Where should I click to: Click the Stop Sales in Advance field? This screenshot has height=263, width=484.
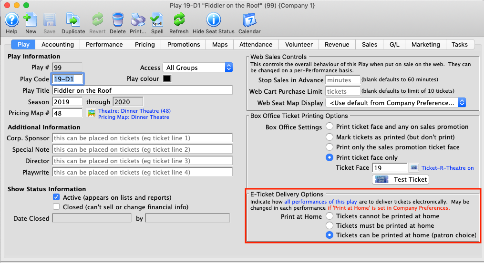coord(343,80)
